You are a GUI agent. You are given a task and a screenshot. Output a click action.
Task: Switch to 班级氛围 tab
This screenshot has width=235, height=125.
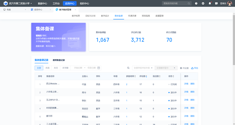(146, 16)
